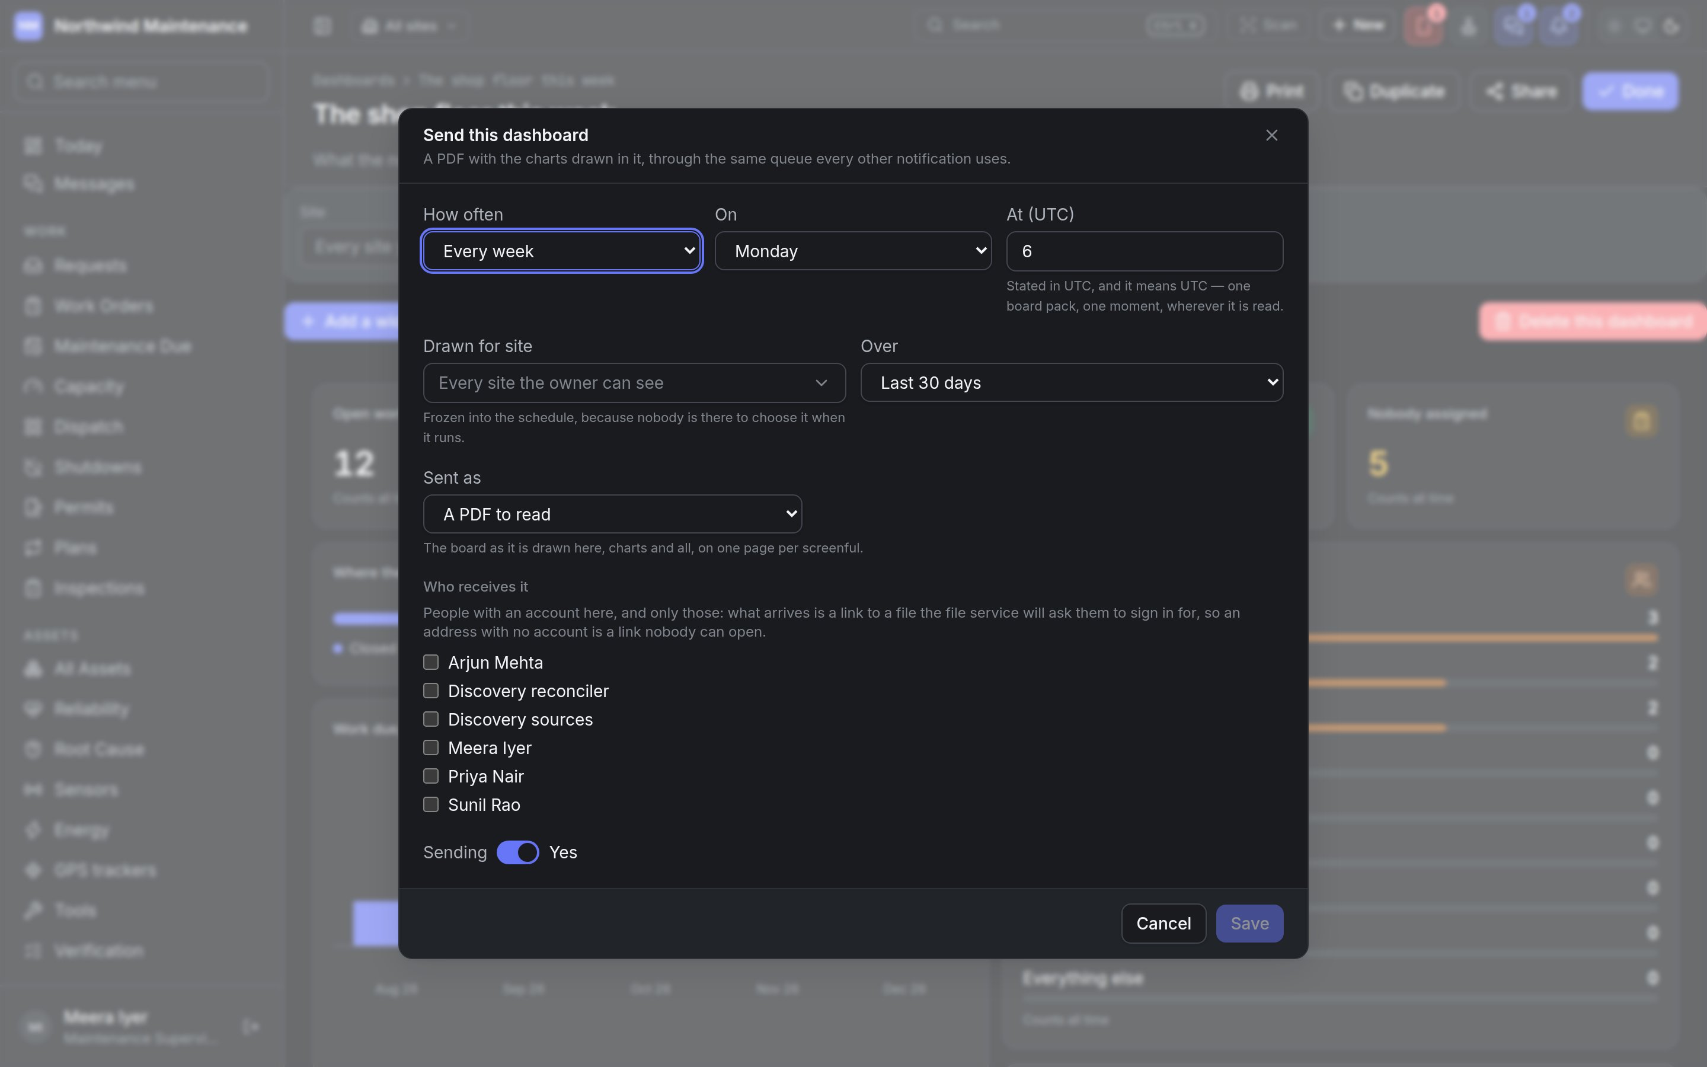Check the Meera Iyer recipient box
Viewport: 1707px width, 1067px height.
(430, 747)
